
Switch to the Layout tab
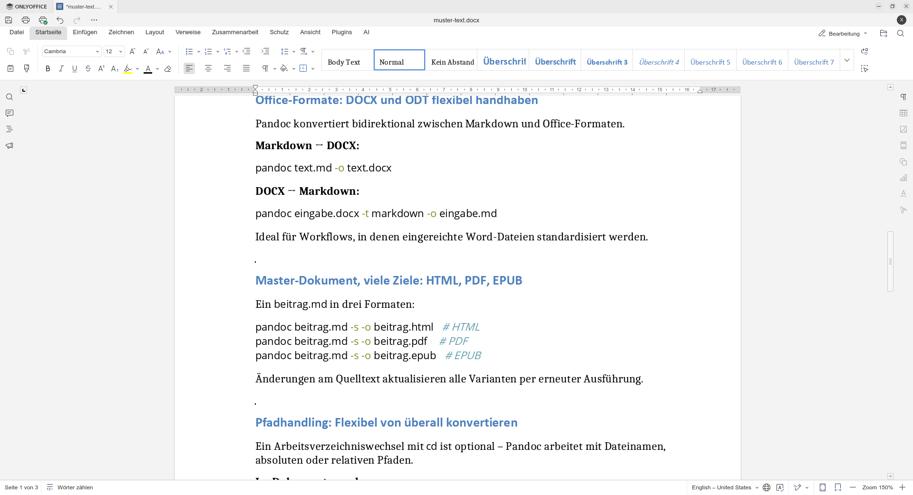[155, 32]
